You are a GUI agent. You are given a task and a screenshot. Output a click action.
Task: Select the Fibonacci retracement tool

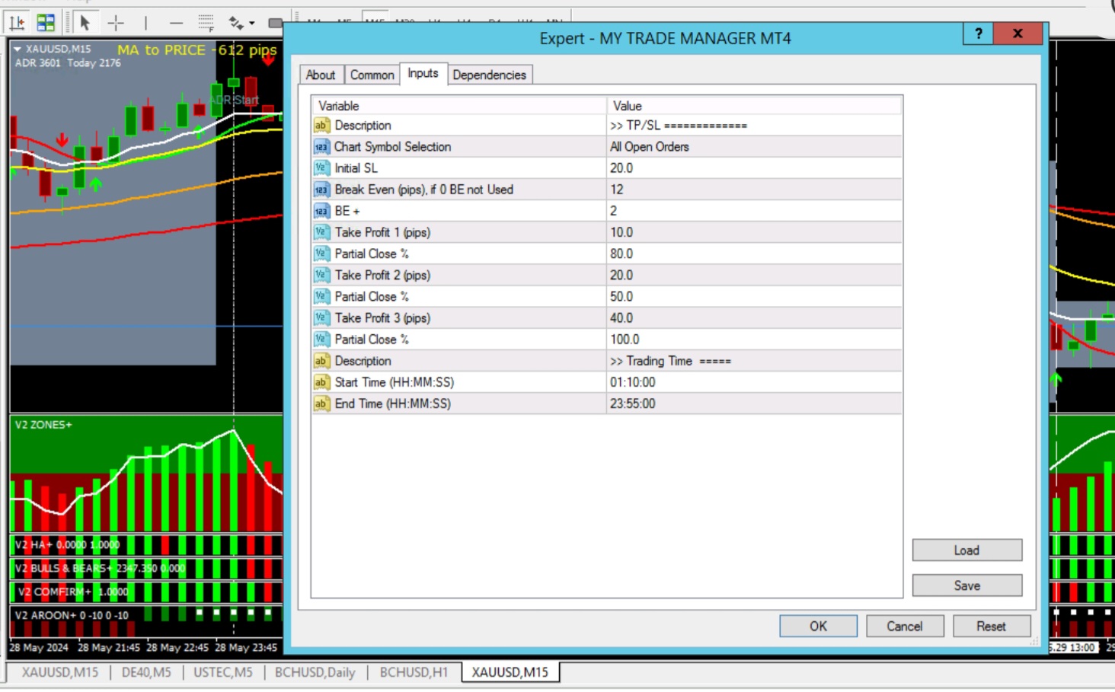click(206, 23)
